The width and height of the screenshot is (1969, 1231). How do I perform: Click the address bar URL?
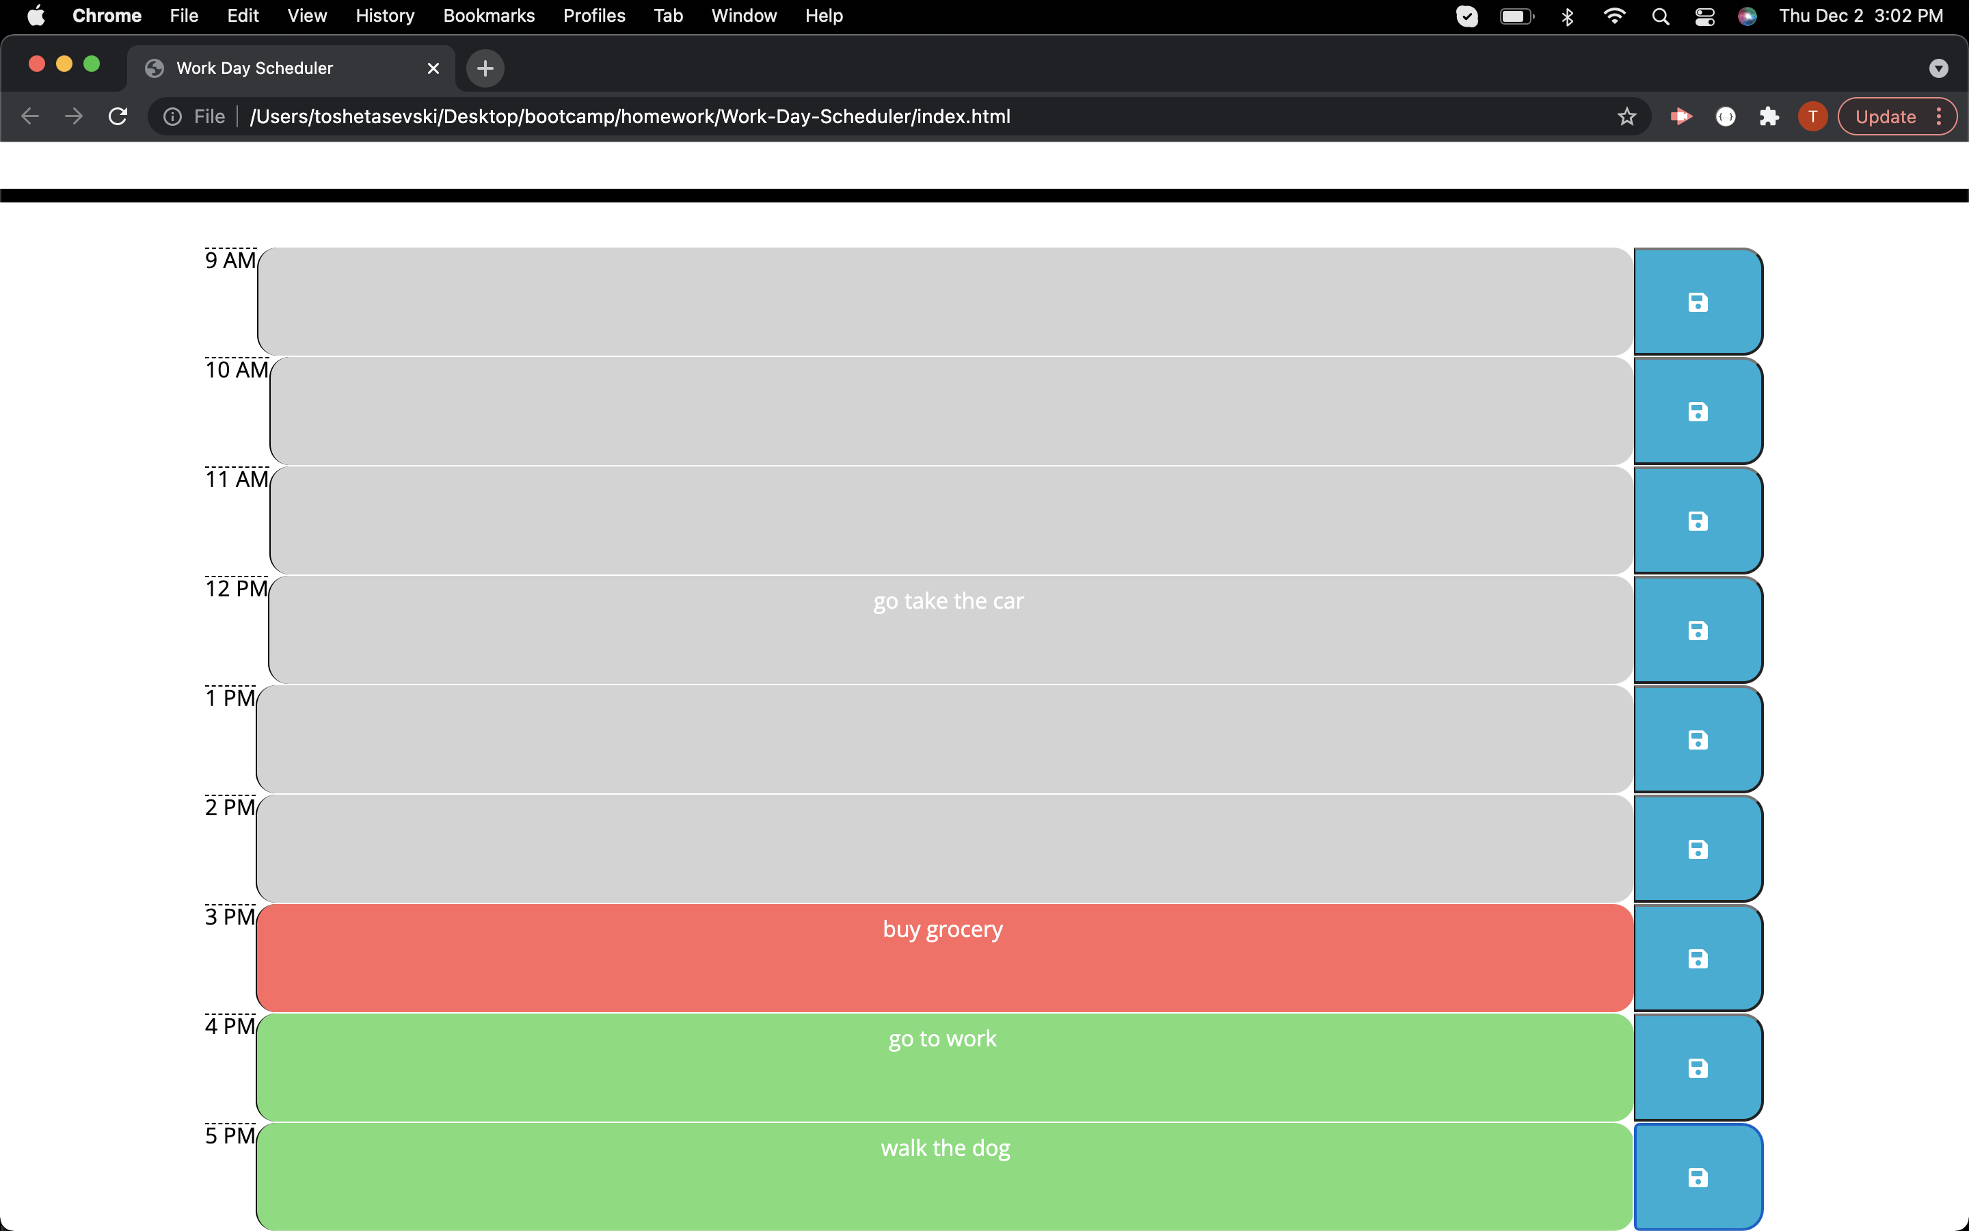(630, 116)
